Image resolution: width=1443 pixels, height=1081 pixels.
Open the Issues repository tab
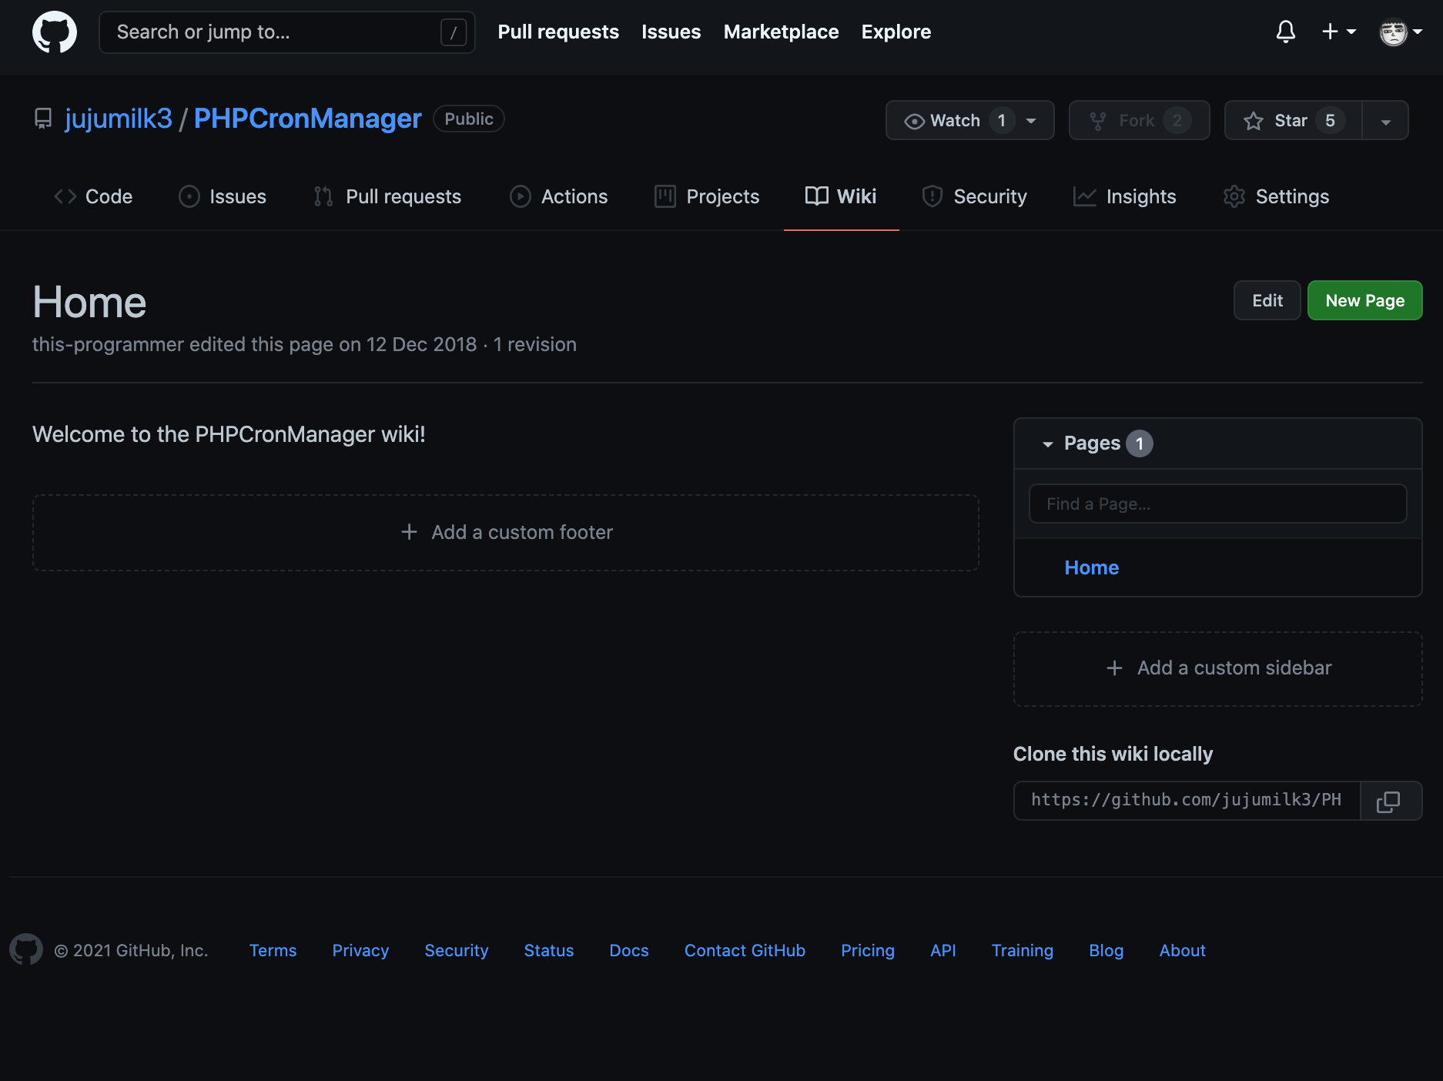[x=223, y=196]
